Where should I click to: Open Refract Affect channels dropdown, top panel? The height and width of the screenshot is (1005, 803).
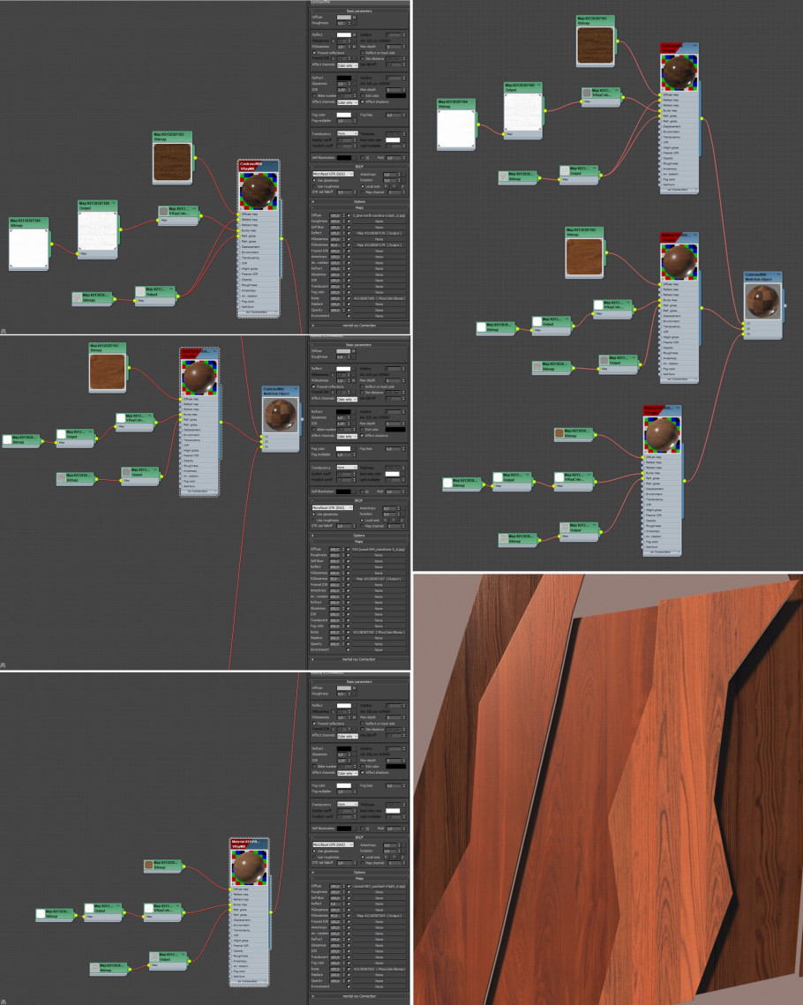click(x=347, y=101)
